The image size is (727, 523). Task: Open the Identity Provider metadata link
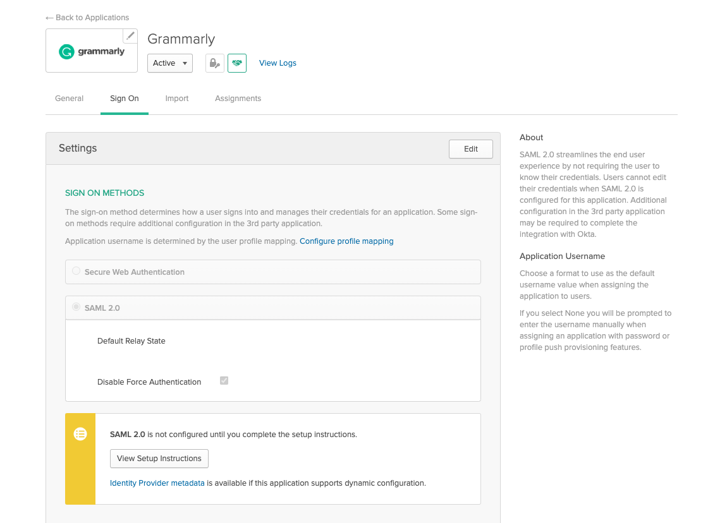[157, 483]
